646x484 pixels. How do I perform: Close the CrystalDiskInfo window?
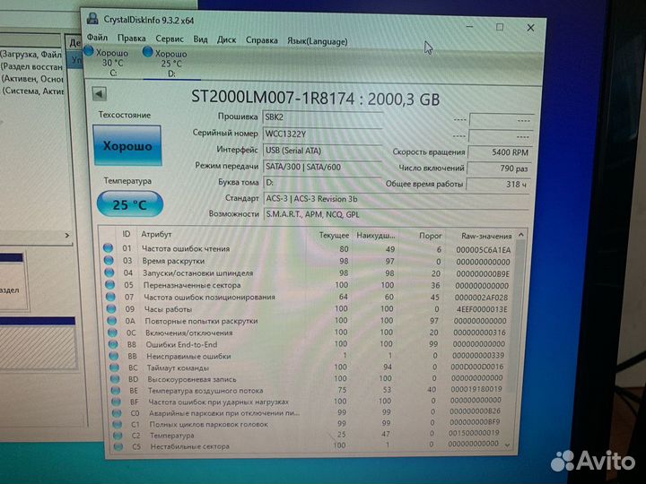[530, 28]
